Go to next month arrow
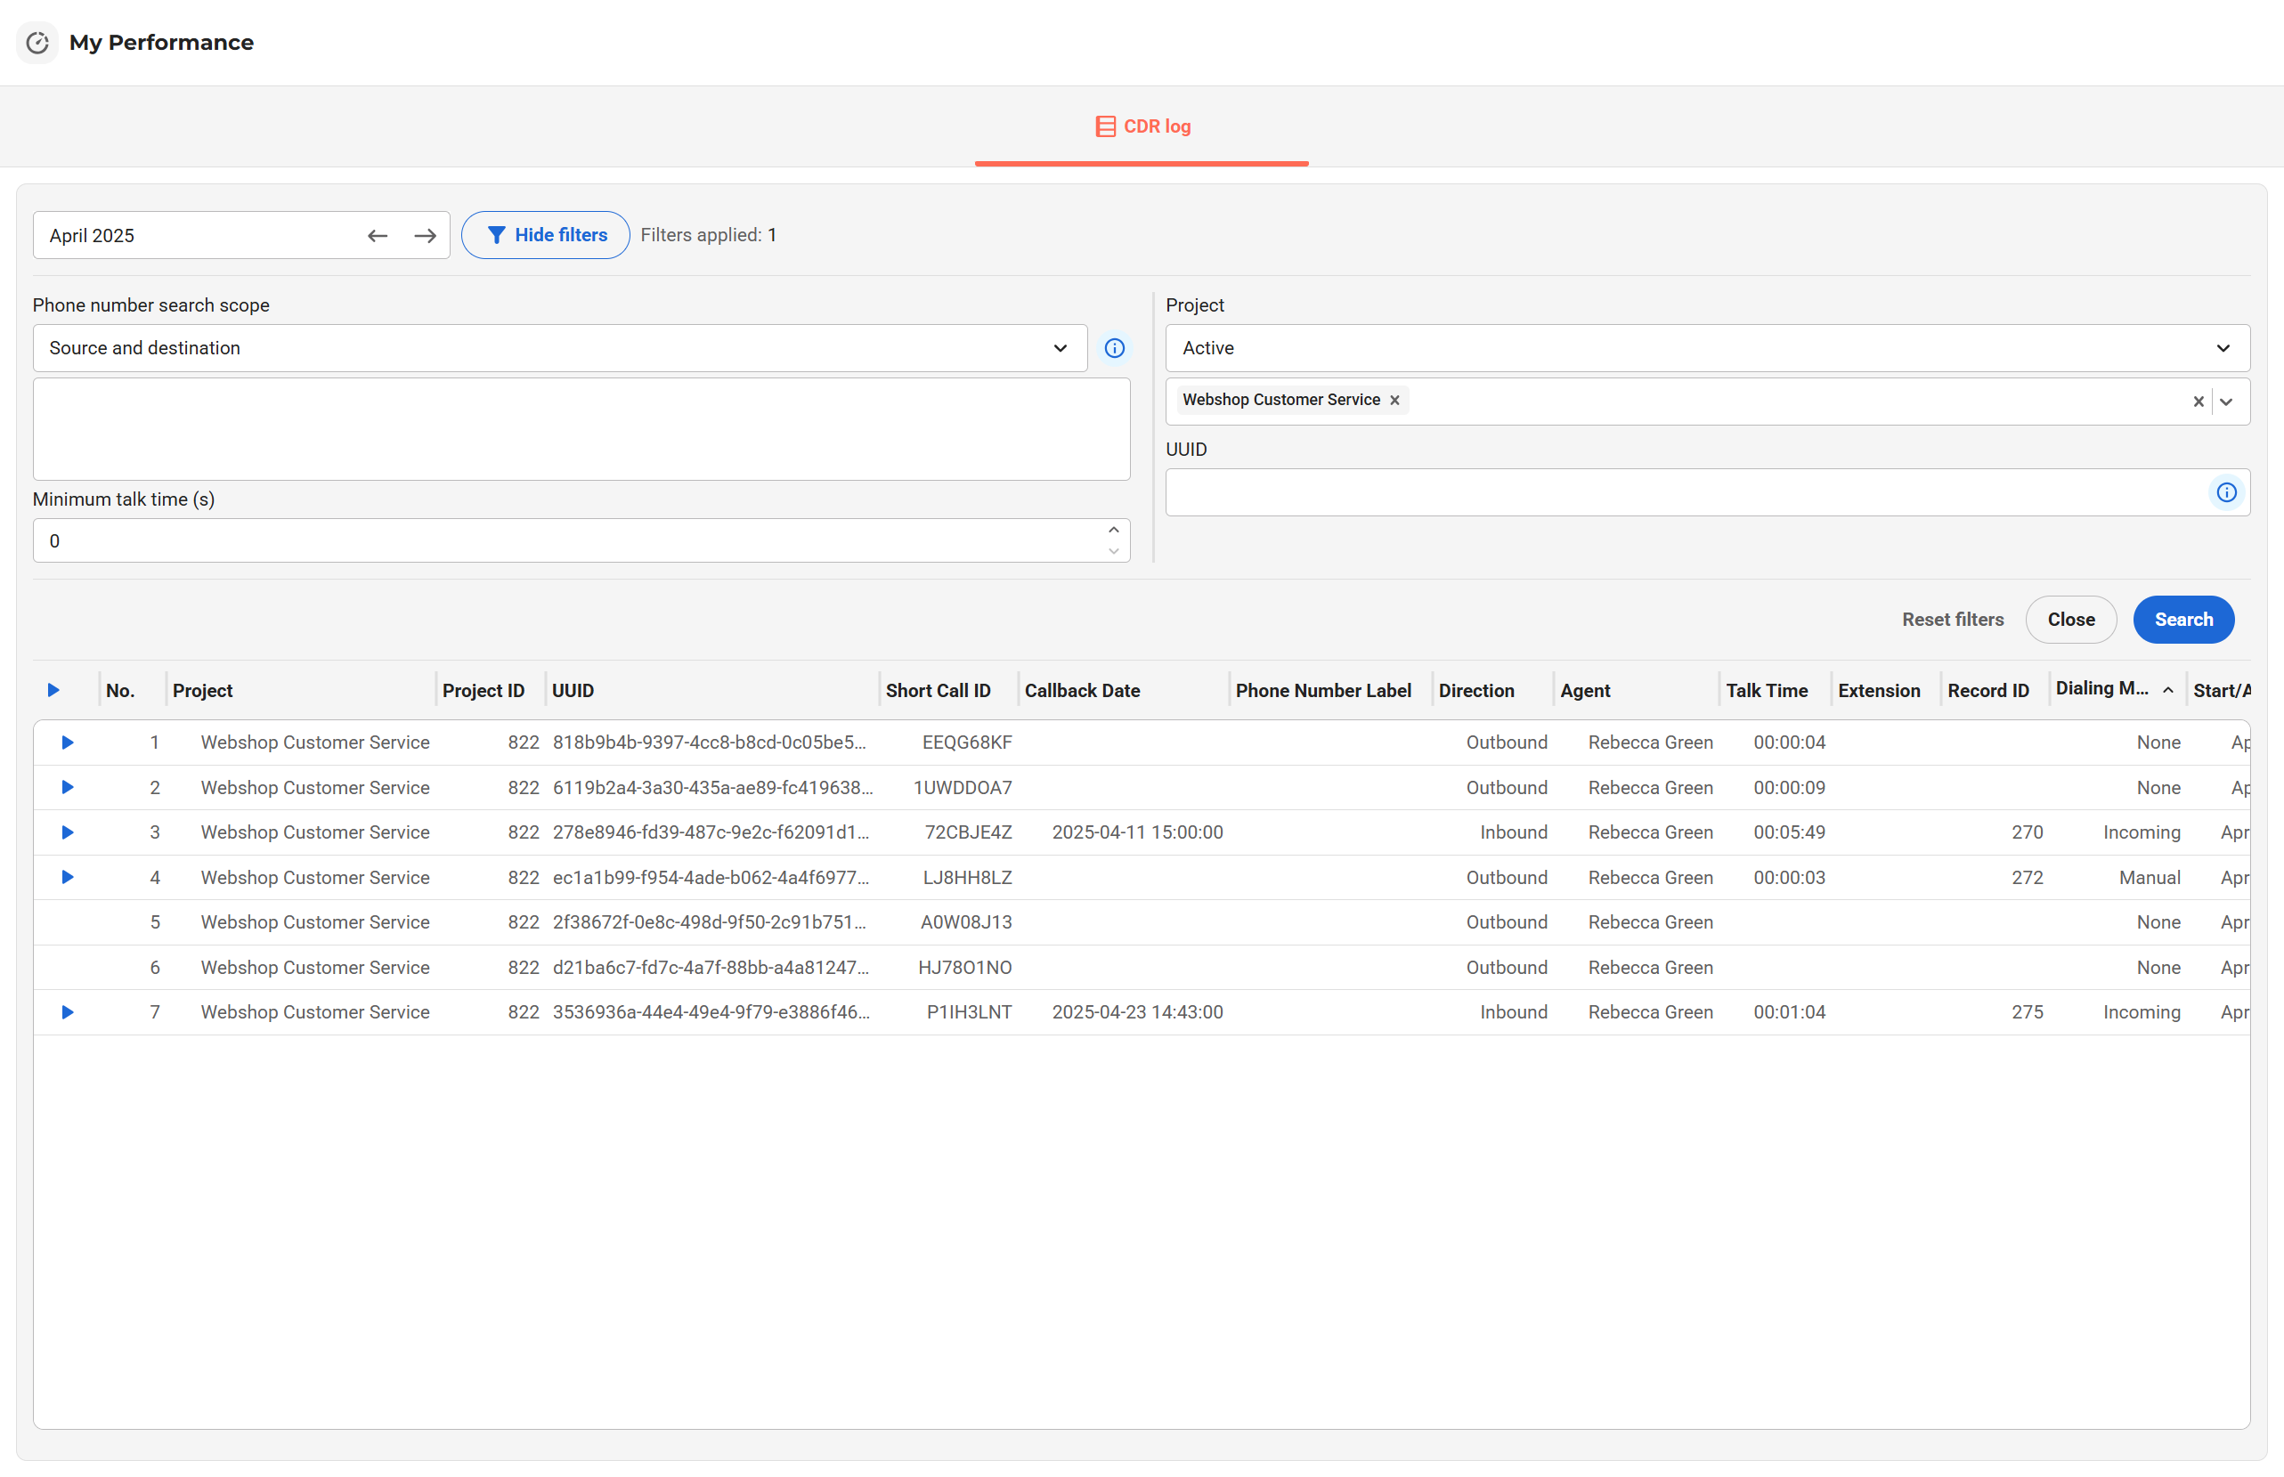The image size is (2284, 1477). point(425,236)
